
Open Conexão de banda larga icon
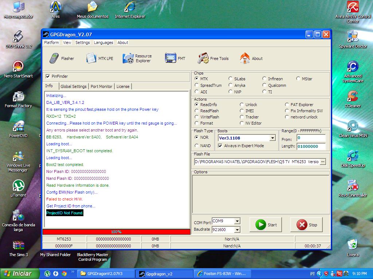[x=18, y=221]
